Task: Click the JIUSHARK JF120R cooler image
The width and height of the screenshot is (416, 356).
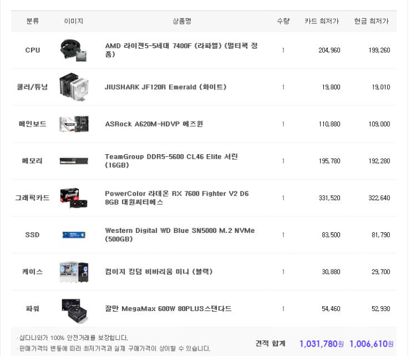Action: click(x=74, y=87)
